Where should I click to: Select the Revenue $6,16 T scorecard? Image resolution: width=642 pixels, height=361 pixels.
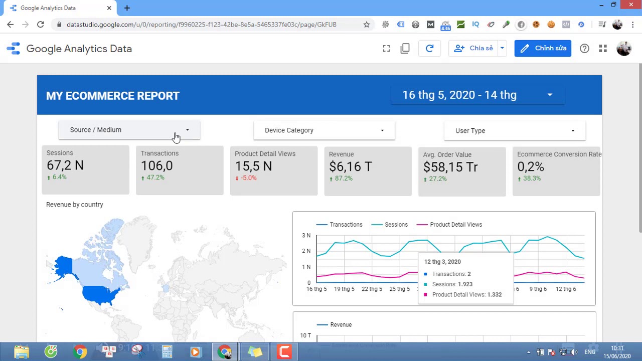pos(368,171)
